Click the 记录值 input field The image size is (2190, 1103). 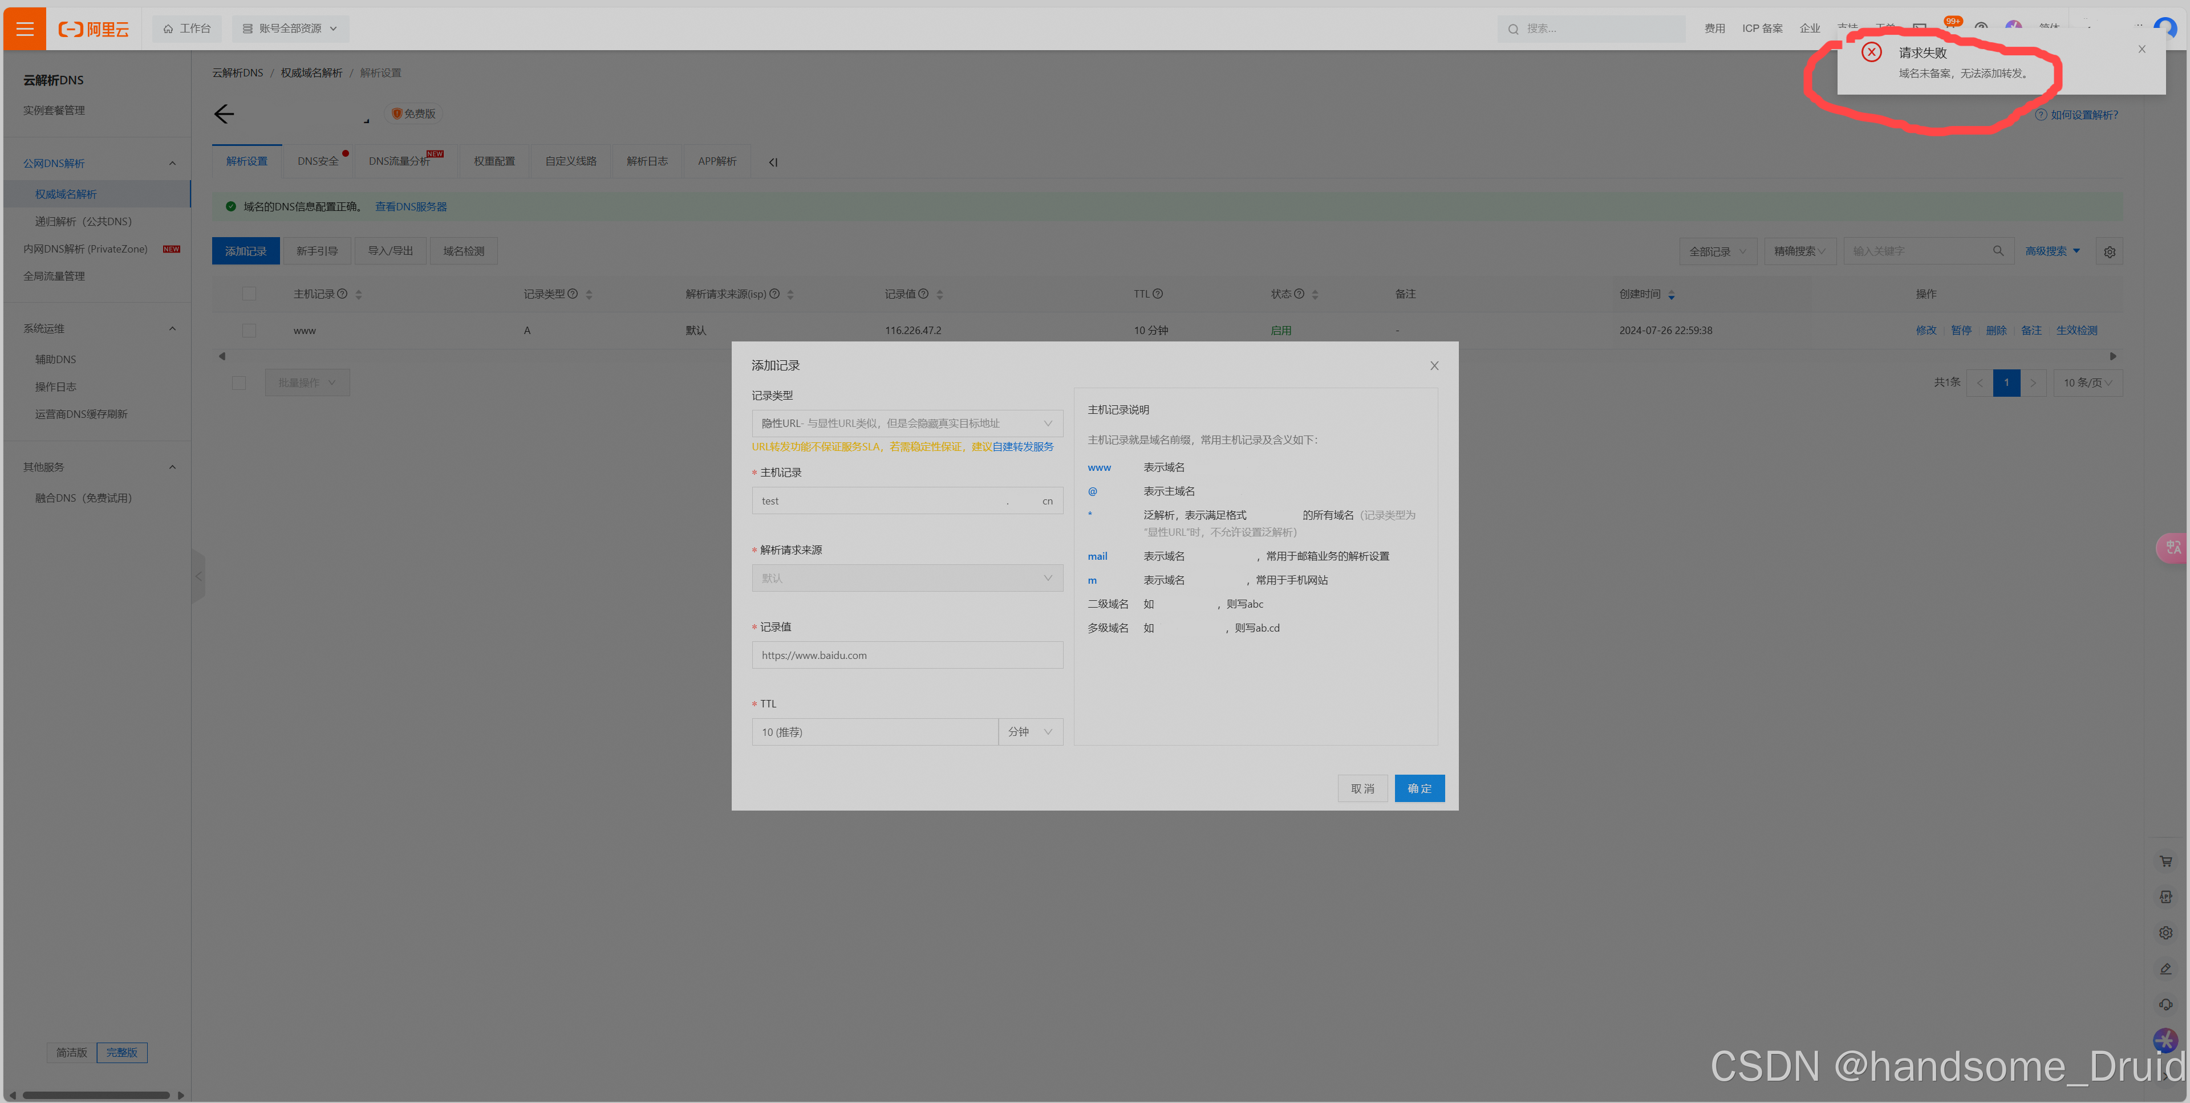[906, 655]
